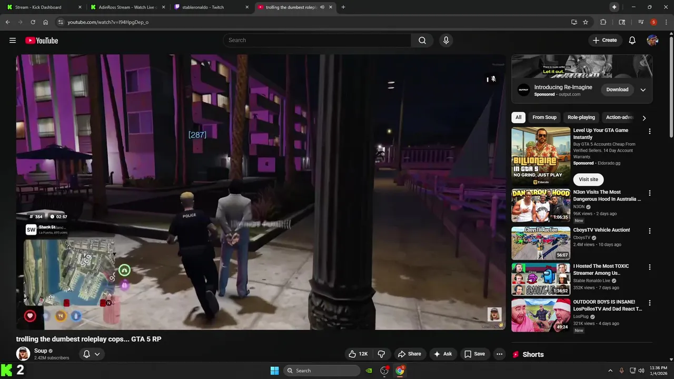Open taskbar clock and date

[658, 371]
